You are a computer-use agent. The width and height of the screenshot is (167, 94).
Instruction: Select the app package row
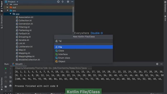pos(38,14)
